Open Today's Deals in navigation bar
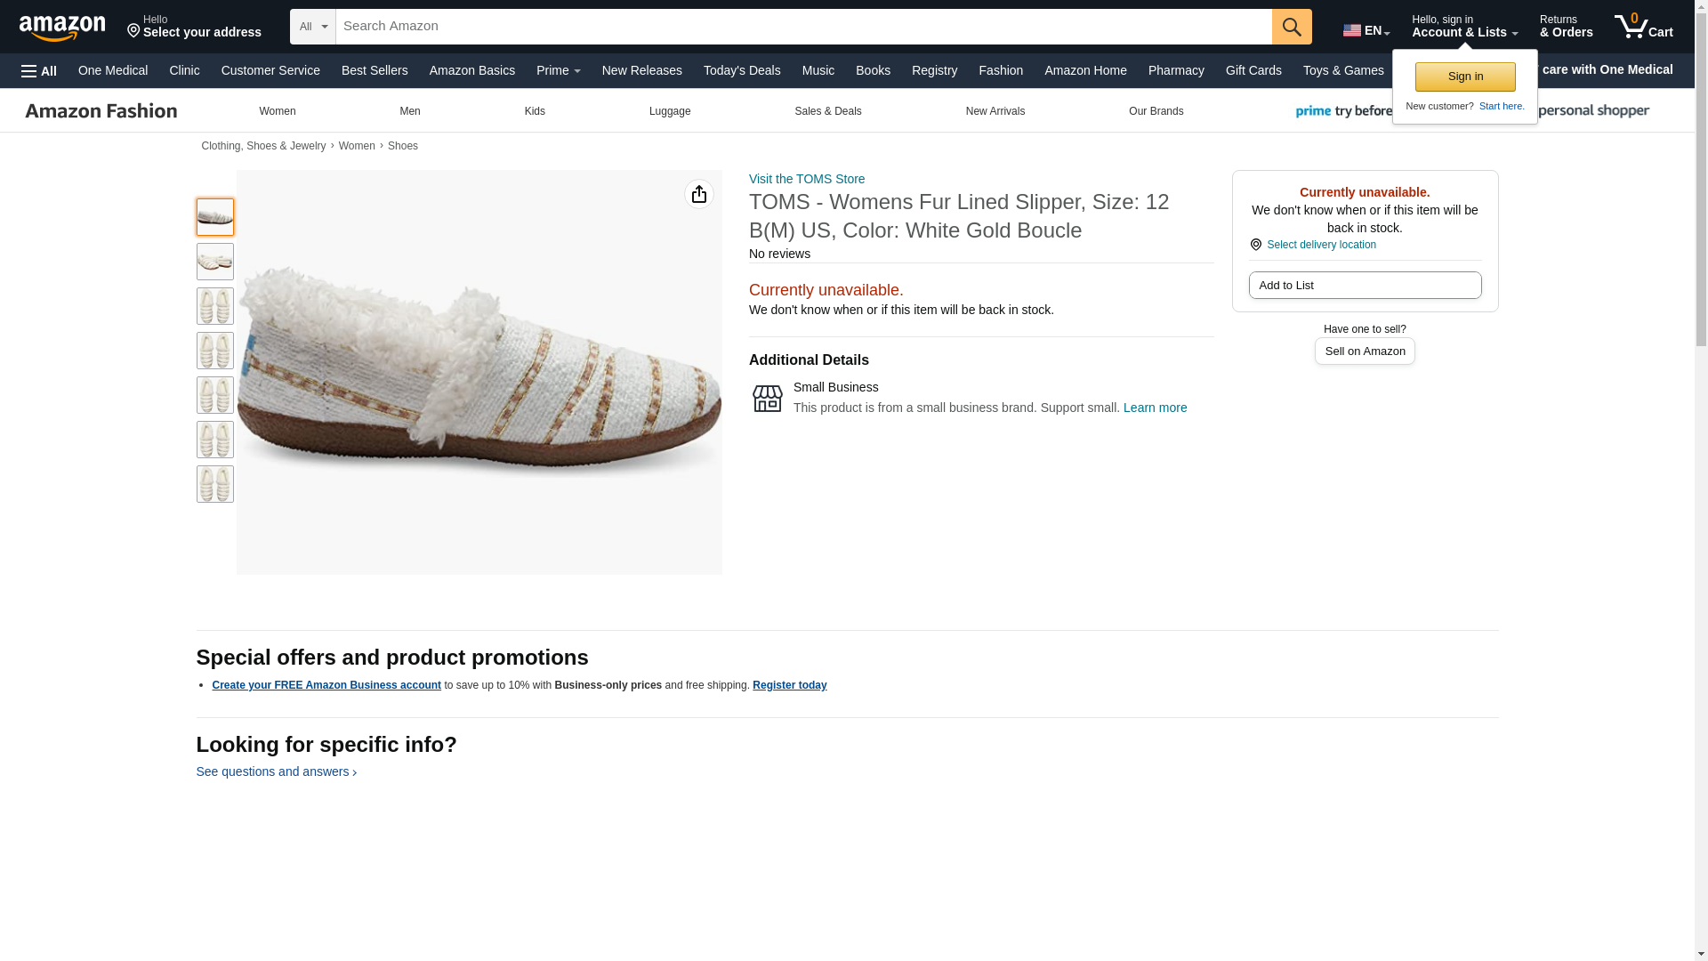Screen dimensions: 1708x961 [741, 70]
